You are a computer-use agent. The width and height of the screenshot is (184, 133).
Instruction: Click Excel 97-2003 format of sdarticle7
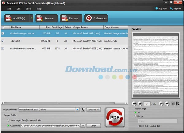click(87, 41)
